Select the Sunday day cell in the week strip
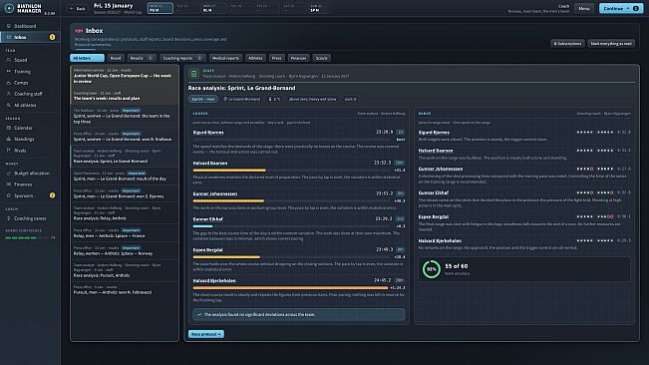Image resolution: width=649 pixels, height=365 pixels. click(321, 8)
